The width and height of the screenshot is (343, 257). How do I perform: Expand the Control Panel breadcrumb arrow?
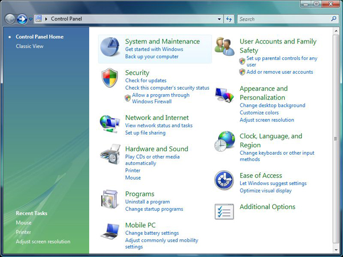pyautogui.click(x=46, y=19)
